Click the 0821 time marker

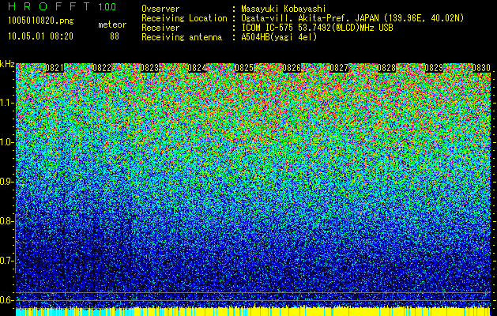tap(55, 68)
